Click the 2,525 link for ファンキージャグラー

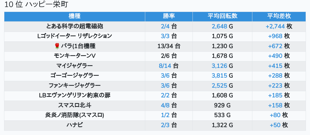tap(219, 86)
